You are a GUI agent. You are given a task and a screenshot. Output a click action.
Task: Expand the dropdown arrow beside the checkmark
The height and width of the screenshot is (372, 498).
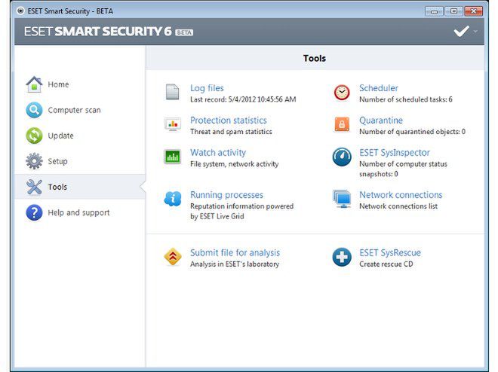click(475, 31)
